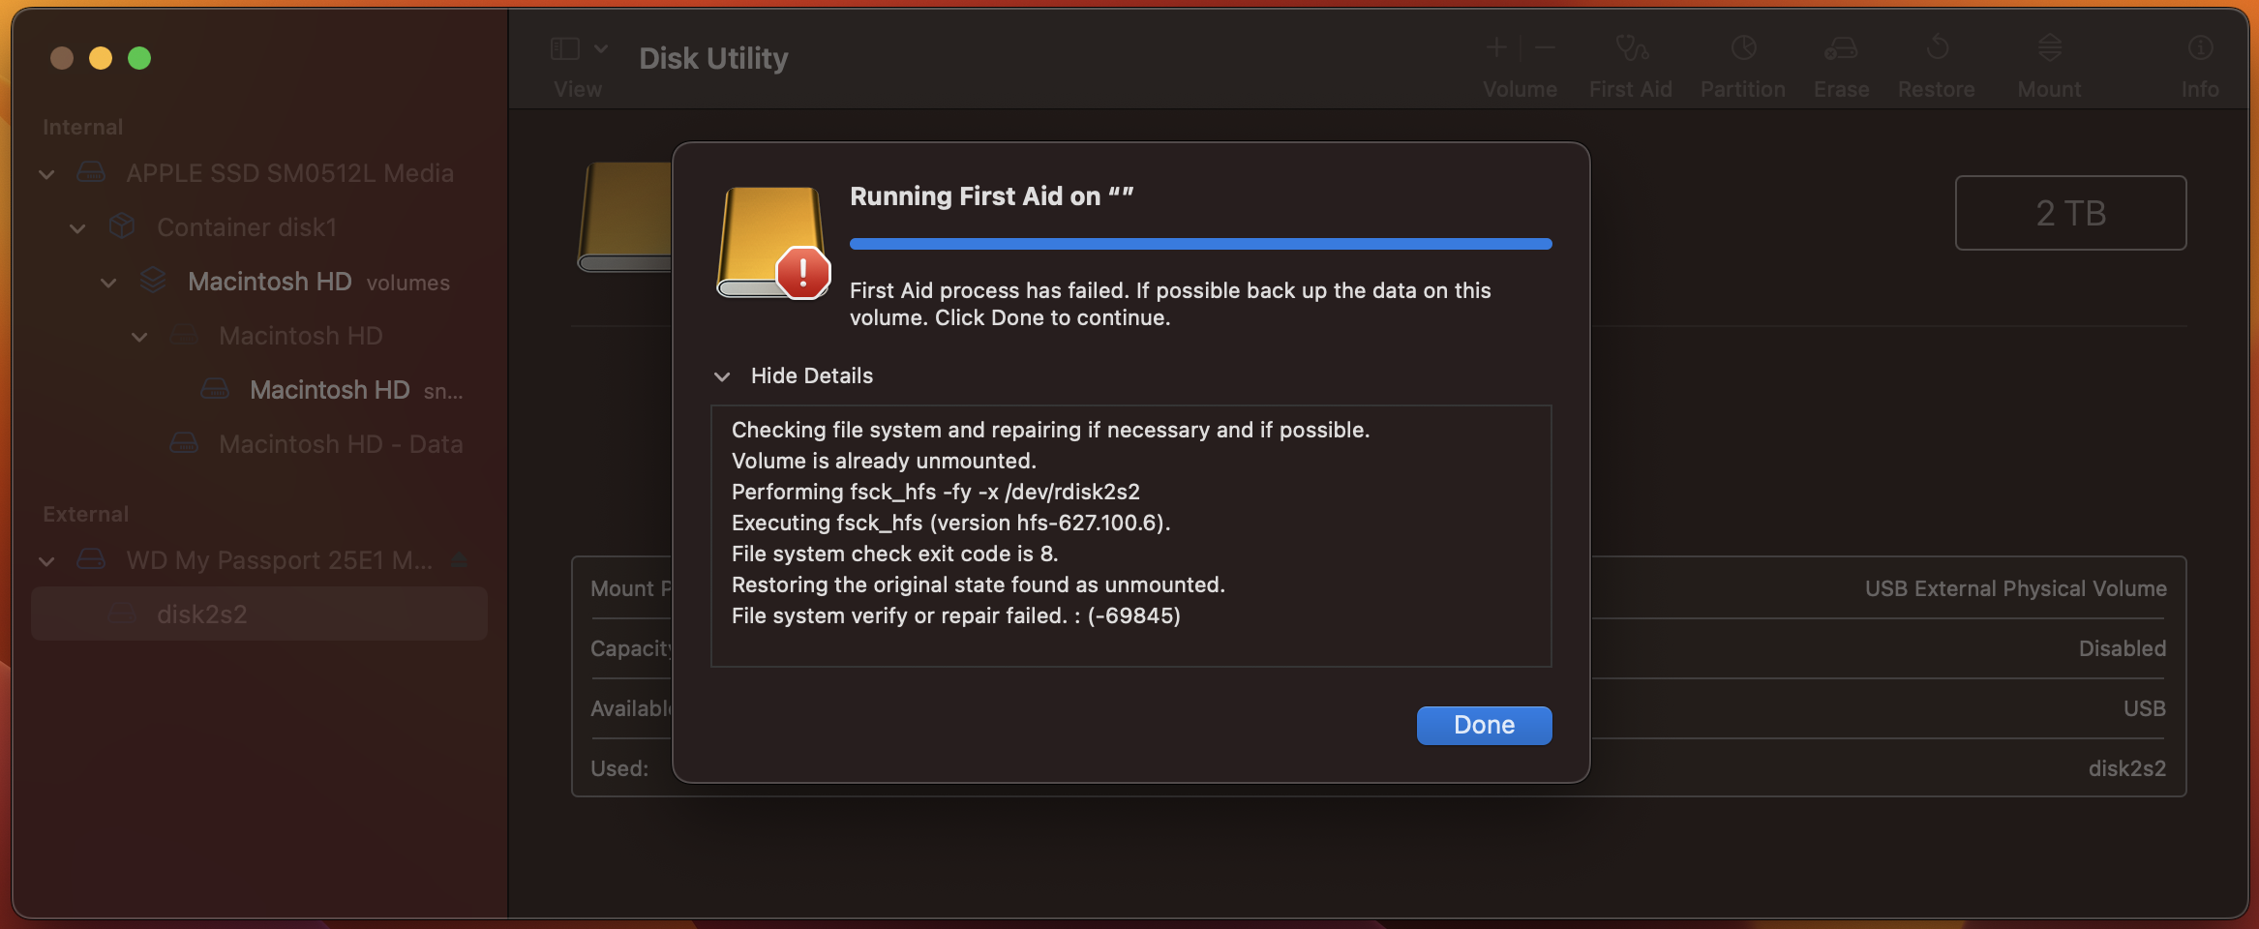Select the Macintosh HD snapshot entry

pyautogui.click(x=329, y=390)
